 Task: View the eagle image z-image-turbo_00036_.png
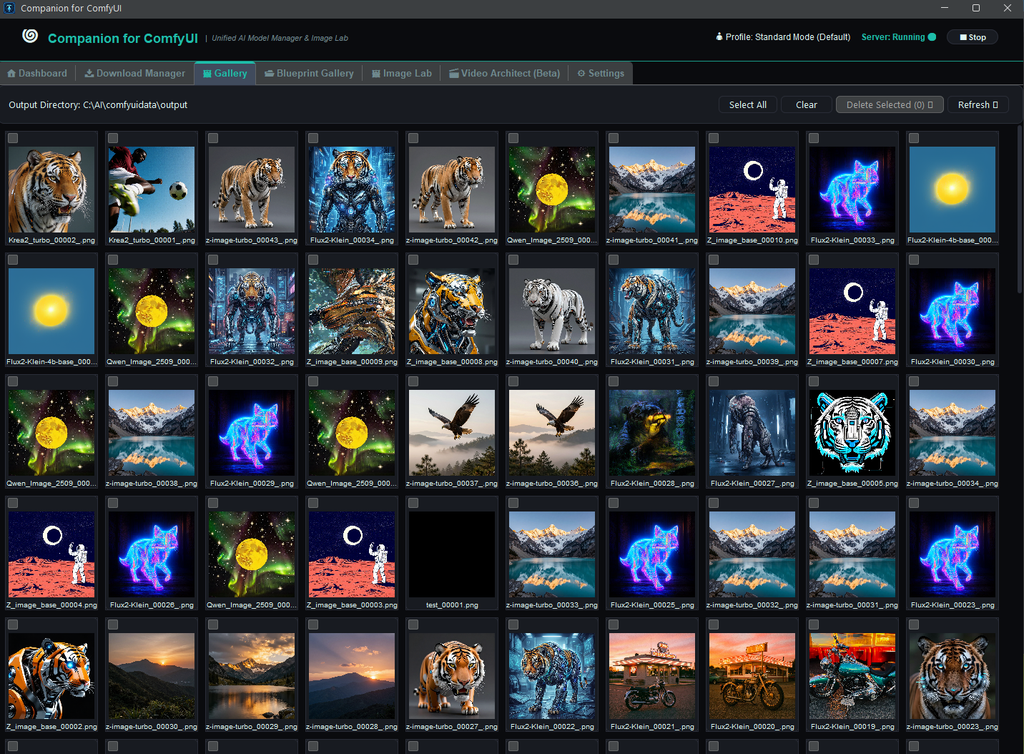(552, 433)
